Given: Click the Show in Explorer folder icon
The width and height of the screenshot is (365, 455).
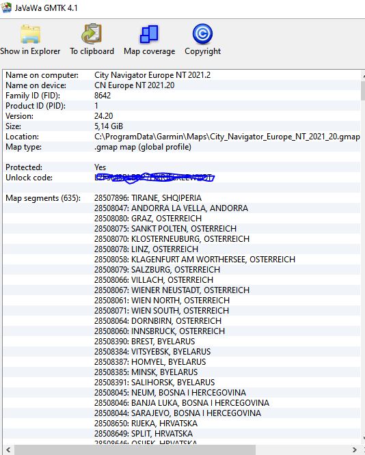Looking at the screenshot, I should [x=30, y=34].
